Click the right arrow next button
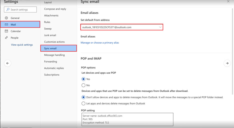The image size is (234, 128). 227,63
